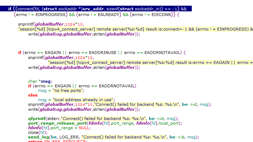This screenshot has width=253, height=142.
Task: Click the snprintf line with Connect() failed message
Action: click(x=120, y=104)
